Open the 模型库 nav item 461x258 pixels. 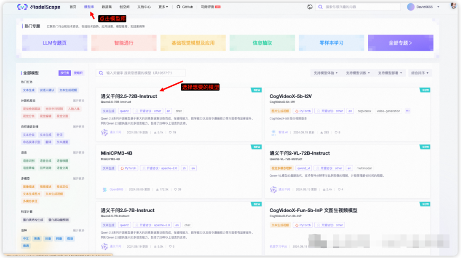point(89,7)
